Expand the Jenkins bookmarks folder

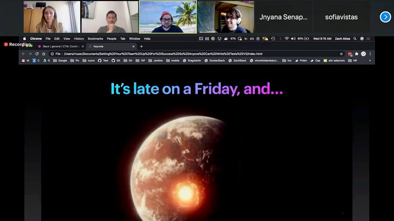point(156,61)
